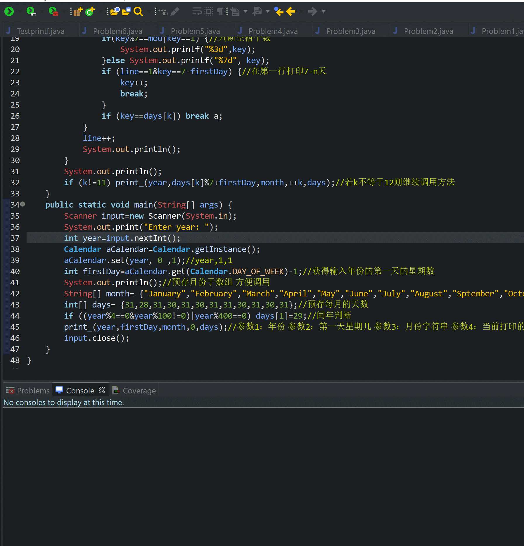Toggle Mark Occurrences highlighter

175,11
